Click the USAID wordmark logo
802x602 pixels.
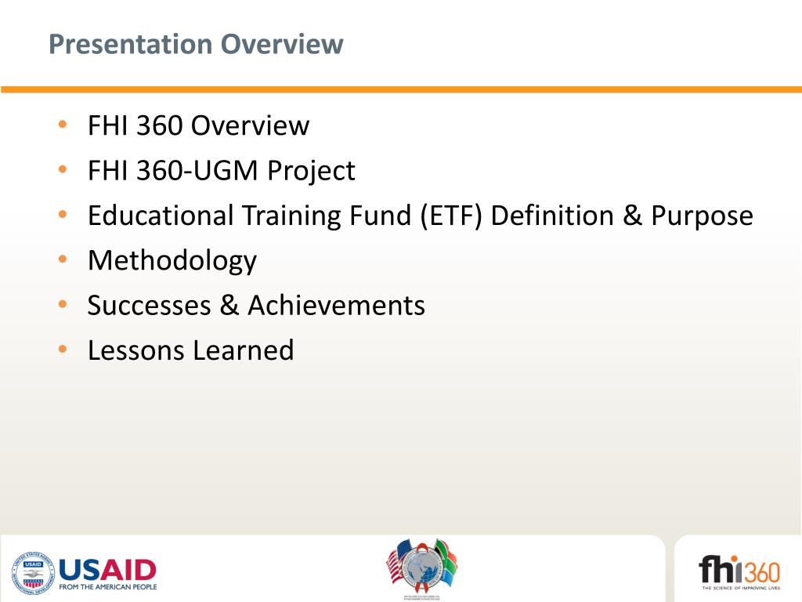(x=108, y=568)
